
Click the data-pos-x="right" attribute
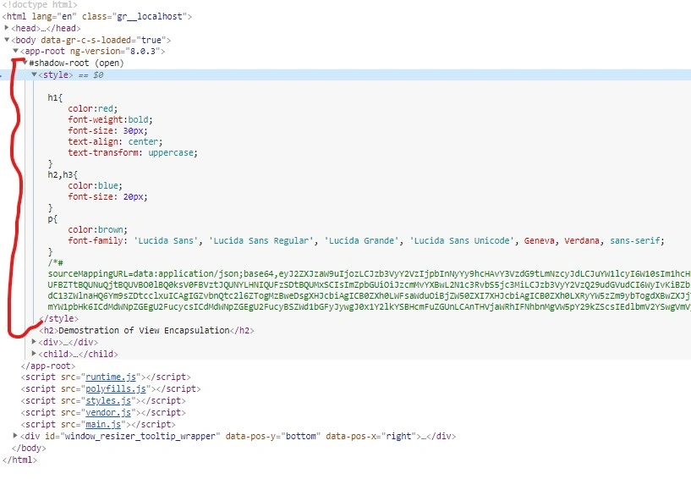[371, 437]
